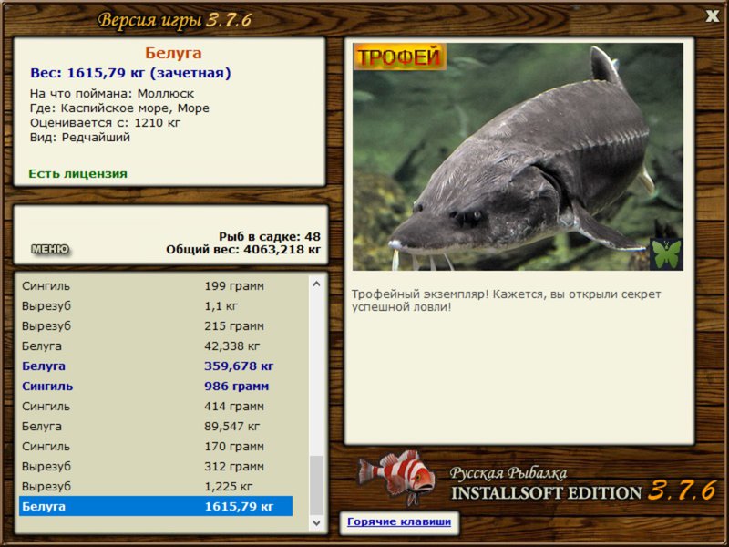Select the bold Сингиль 986 грамм row
Viewport: 729px width, 547px height.
click(156, 386)
